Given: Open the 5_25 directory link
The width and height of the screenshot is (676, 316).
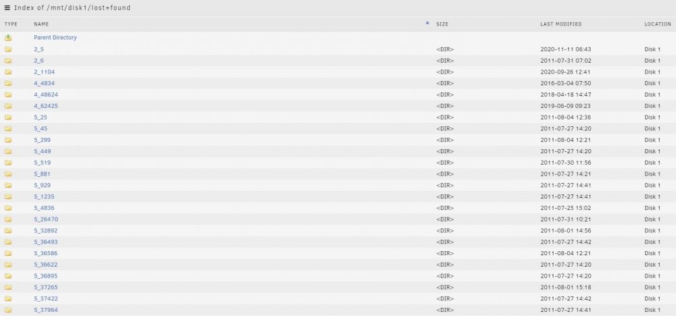Looking at the screenshot, I should click(41, 117).
